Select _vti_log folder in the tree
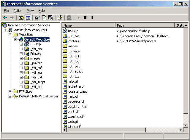The image size is (190, 140). click(36, 73)
